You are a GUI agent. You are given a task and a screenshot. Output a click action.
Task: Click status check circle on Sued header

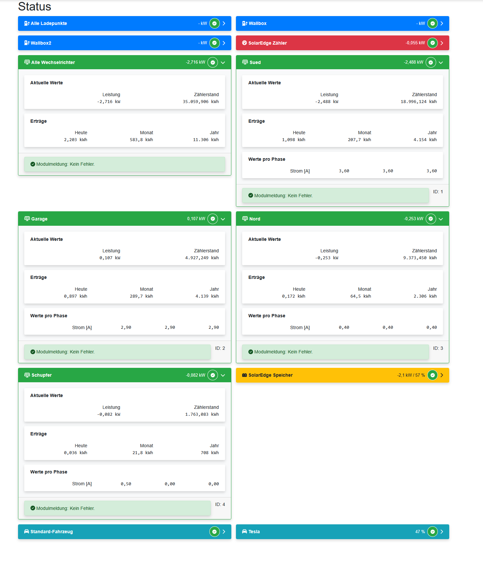pyautogui.click(x=431, y=62)
